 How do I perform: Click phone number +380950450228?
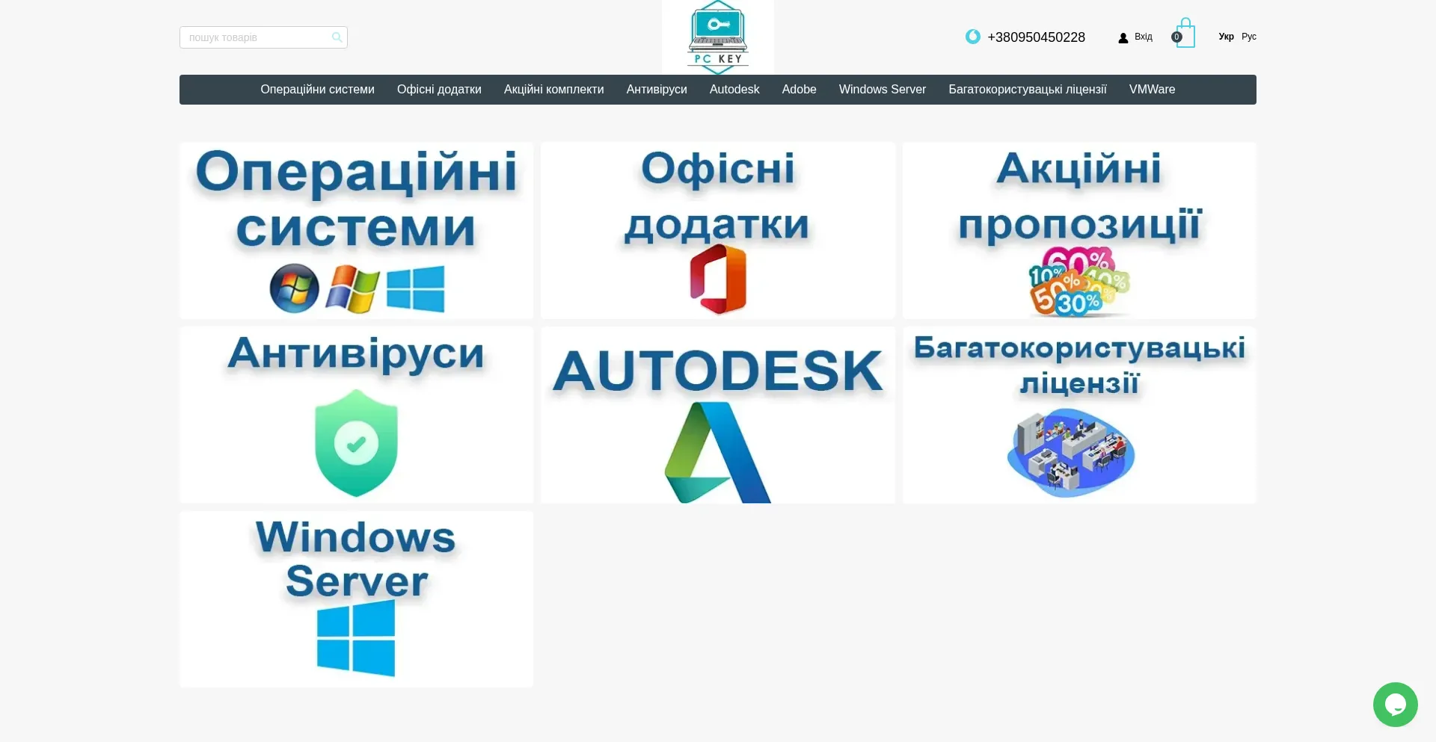[x=1036, y=37]
